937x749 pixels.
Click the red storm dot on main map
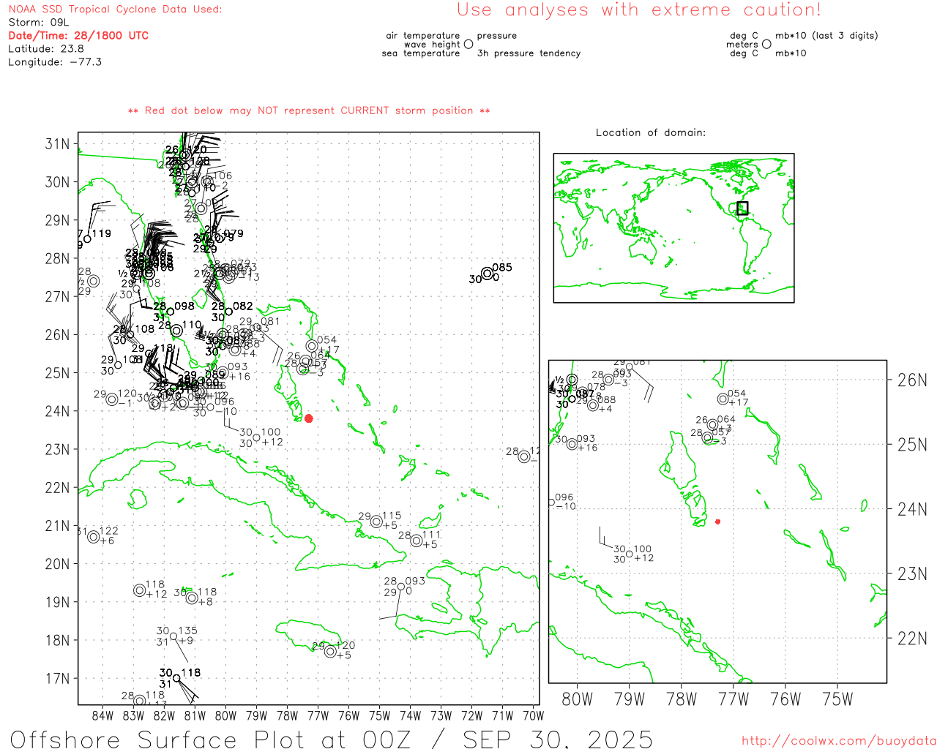(309, 418)
